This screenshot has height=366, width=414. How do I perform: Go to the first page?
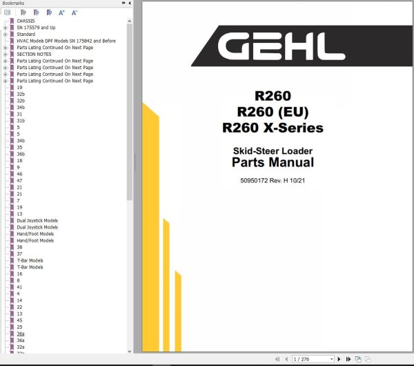(277, 359)
